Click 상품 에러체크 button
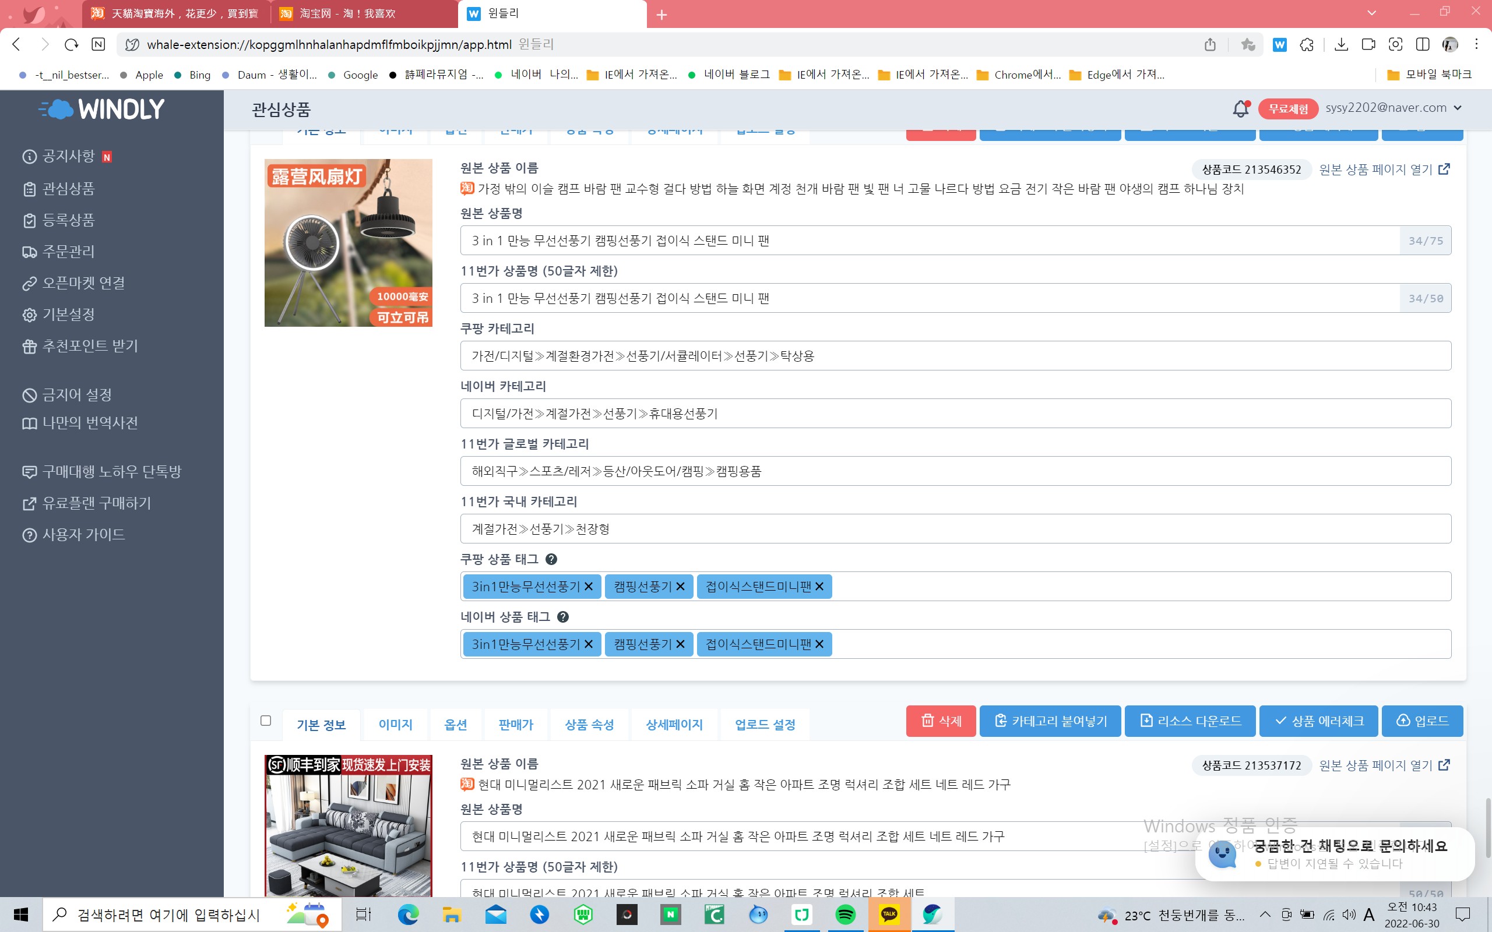1492x932 pixels. (x=1319, y=721)
